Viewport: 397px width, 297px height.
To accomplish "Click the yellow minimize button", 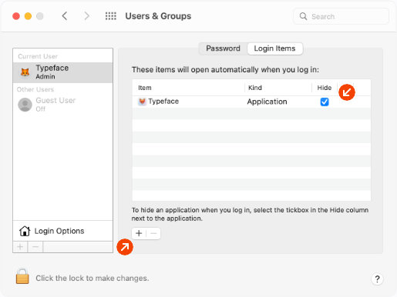I will (x=28, y=16).
